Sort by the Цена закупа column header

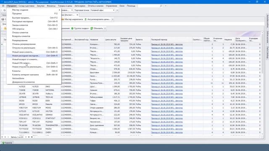[x=112, y=39]
